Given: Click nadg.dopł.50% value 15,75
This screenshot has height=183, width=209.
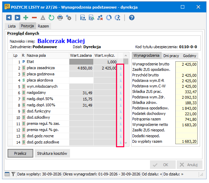Looking at the screenshot, I should (x=81, y=99).
